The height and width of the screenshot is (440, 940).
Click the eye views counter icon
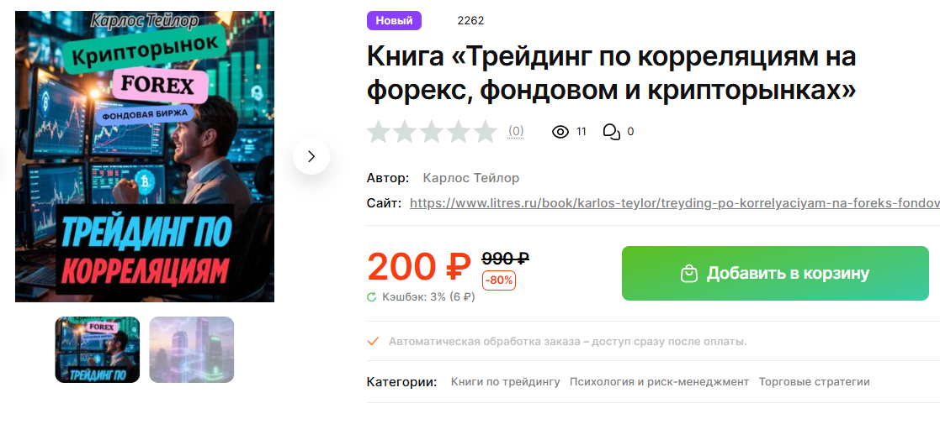pyautogui.click(x=560, y=132)
